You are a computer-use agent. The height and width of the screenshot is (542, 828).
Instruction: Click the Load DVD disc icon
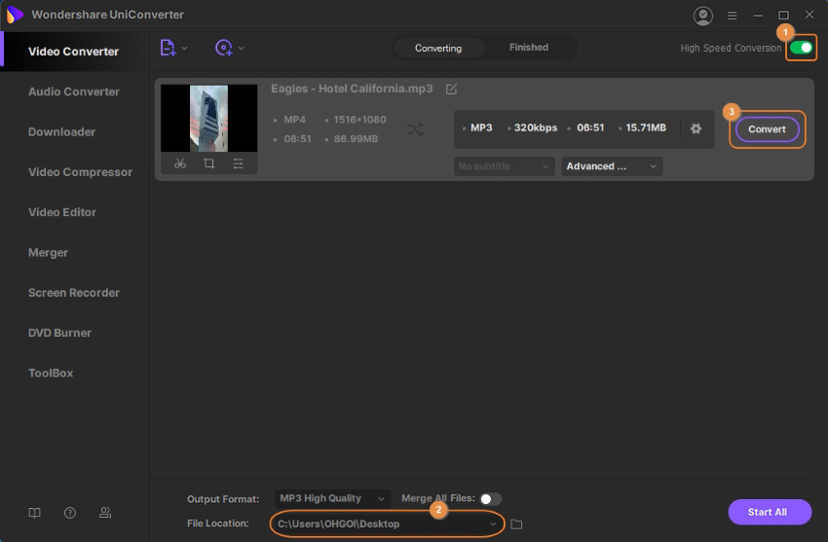point(224,48)
